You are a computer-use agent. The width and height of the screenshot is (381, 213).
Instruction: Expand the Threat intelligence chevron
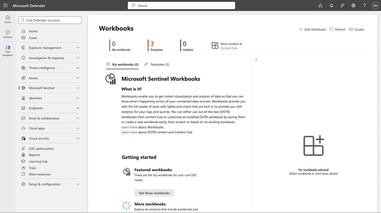pos(78,68)
